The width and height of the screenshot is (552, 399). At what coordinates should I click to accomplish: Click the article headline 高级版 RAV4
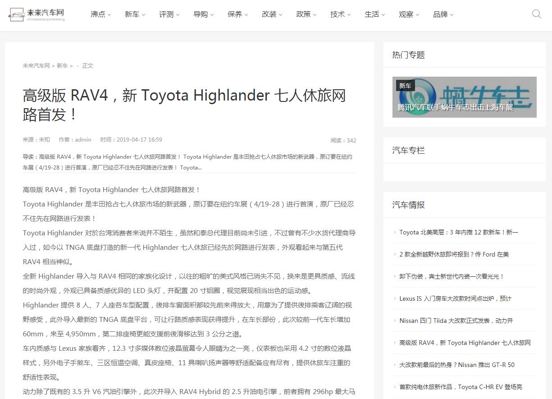point(184,105)
